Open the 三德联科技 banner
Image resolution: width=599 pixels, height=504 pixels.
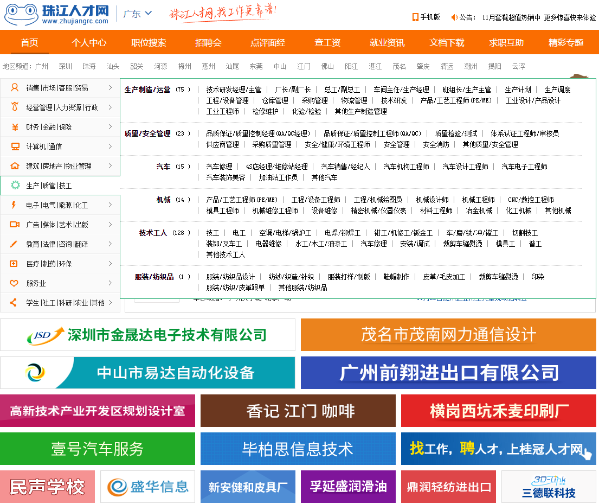click(x=549, y=487)
